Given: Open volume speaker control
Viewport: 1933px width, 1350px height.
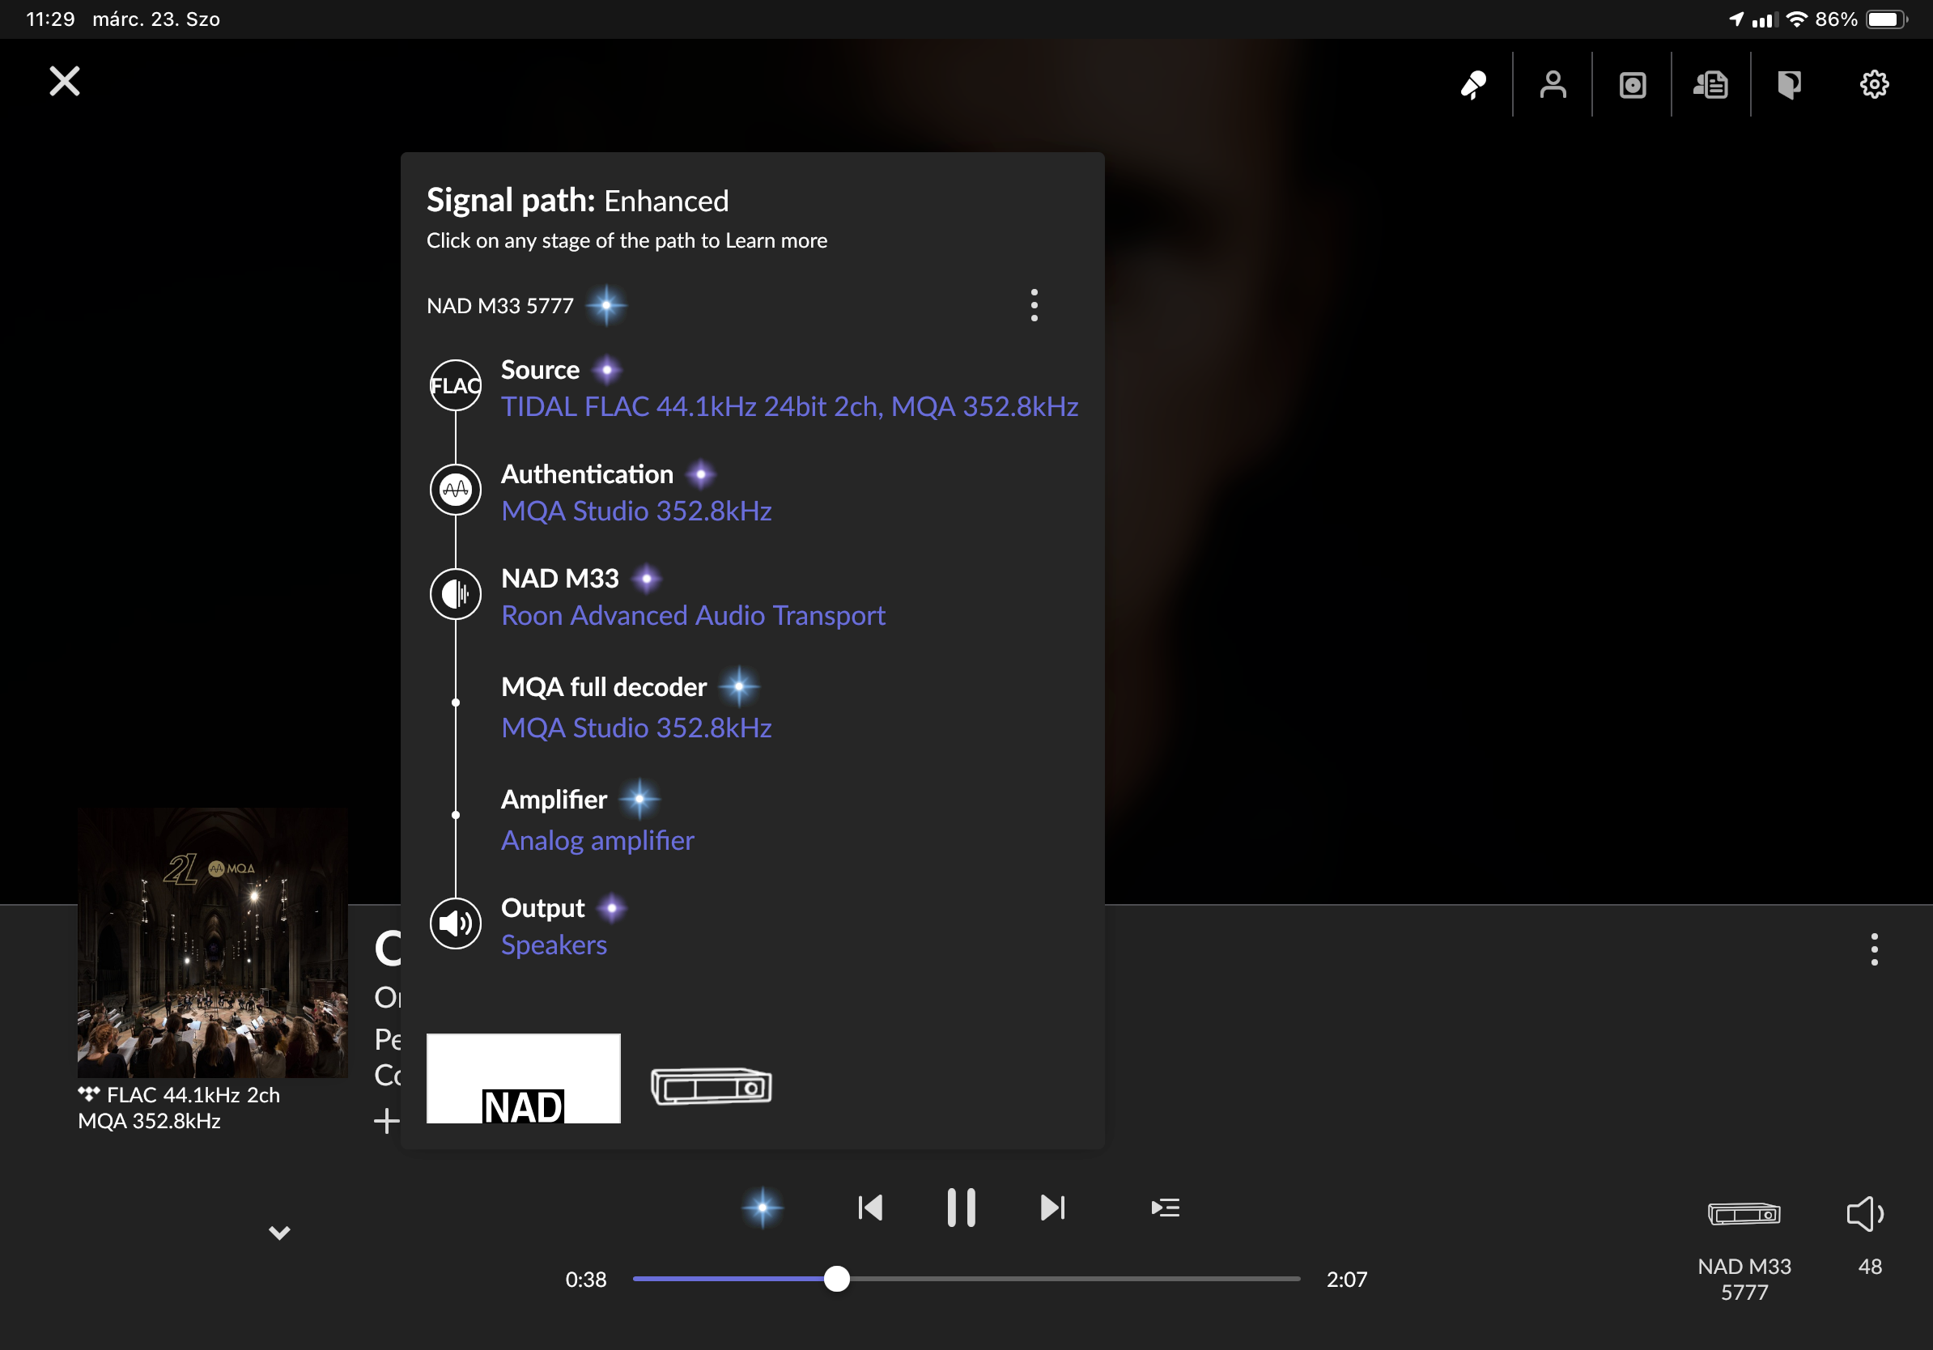Looking at the screenshot, I should click(x=1865, y=1214).
